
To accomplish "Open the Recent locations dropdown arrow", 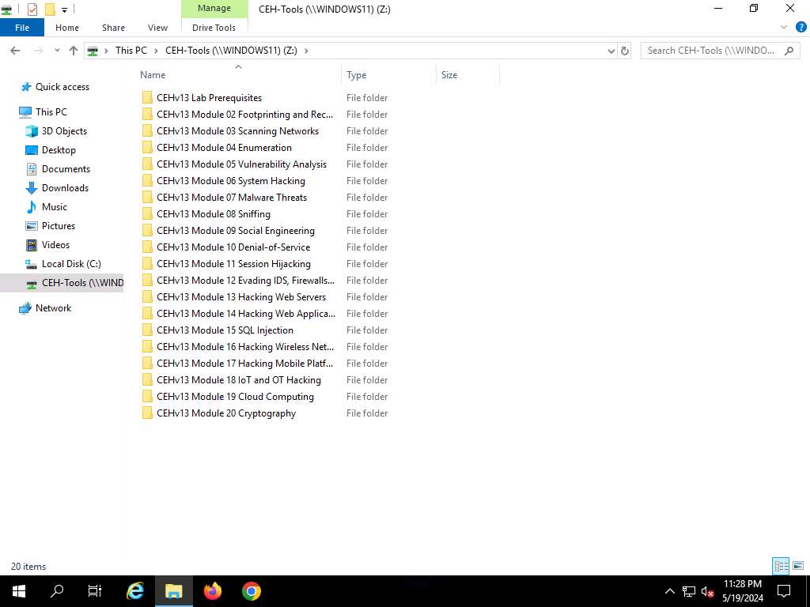I will coord(57,51).
